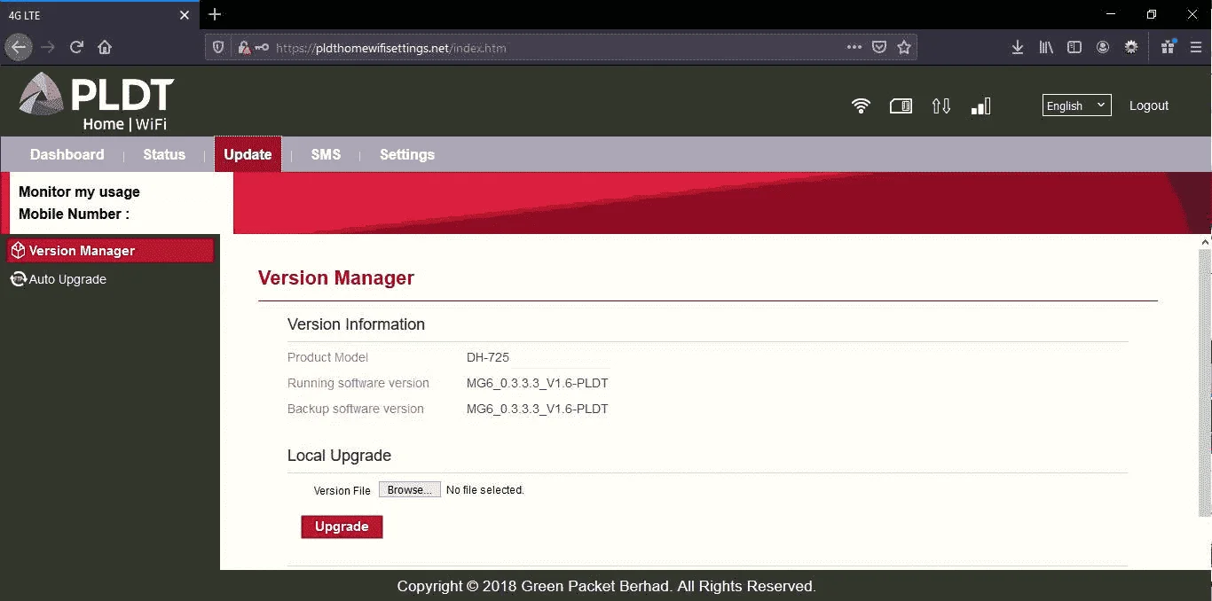Restore down the Firefox window
Image resolution: width=1212 pixels, height=601 pixels.
[1152, 14]
